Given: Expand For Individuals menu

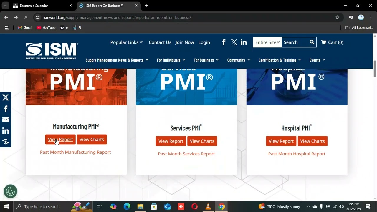Looking at the screenshot, I should [x=171, y=60].
